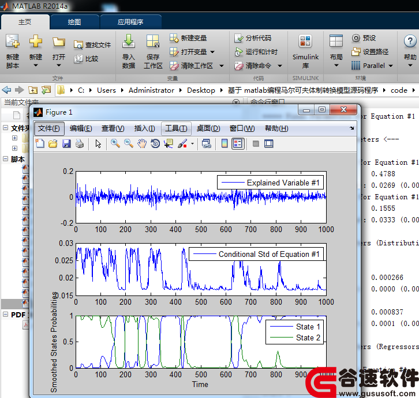Click Compare (比较) button

point(86,59)
